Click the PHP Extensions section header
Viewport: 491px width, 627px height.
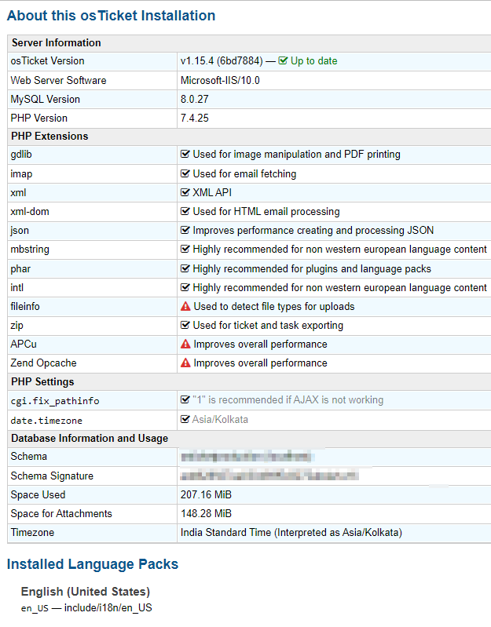pos(49,136)
